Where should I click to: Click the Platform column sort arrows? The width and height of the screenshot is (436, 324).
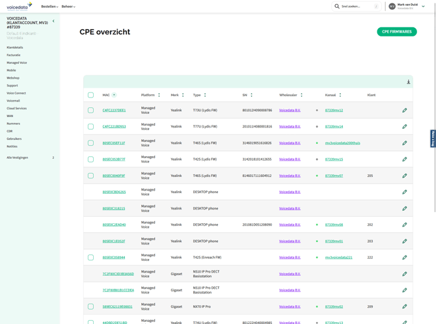159,95
